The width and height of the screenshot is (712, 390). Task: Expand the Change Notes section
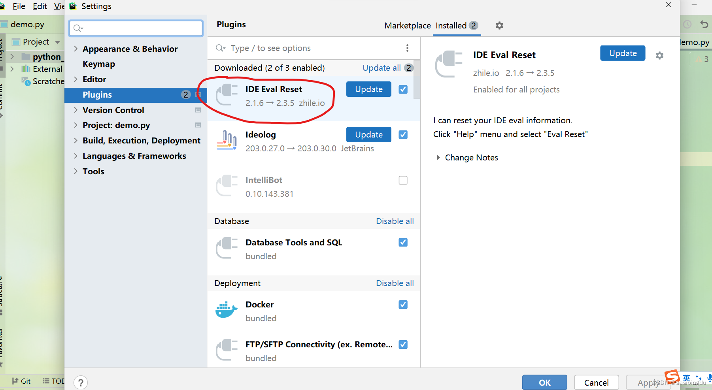pyautogui.click(x=438, y=158)
